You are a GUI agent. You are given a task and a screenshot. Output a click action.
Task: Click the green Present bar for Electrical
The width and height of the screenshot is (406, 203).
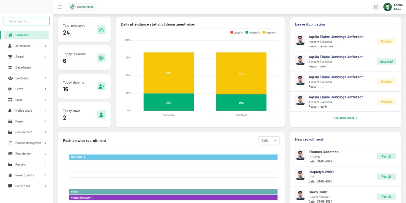(x=241, y=103)
